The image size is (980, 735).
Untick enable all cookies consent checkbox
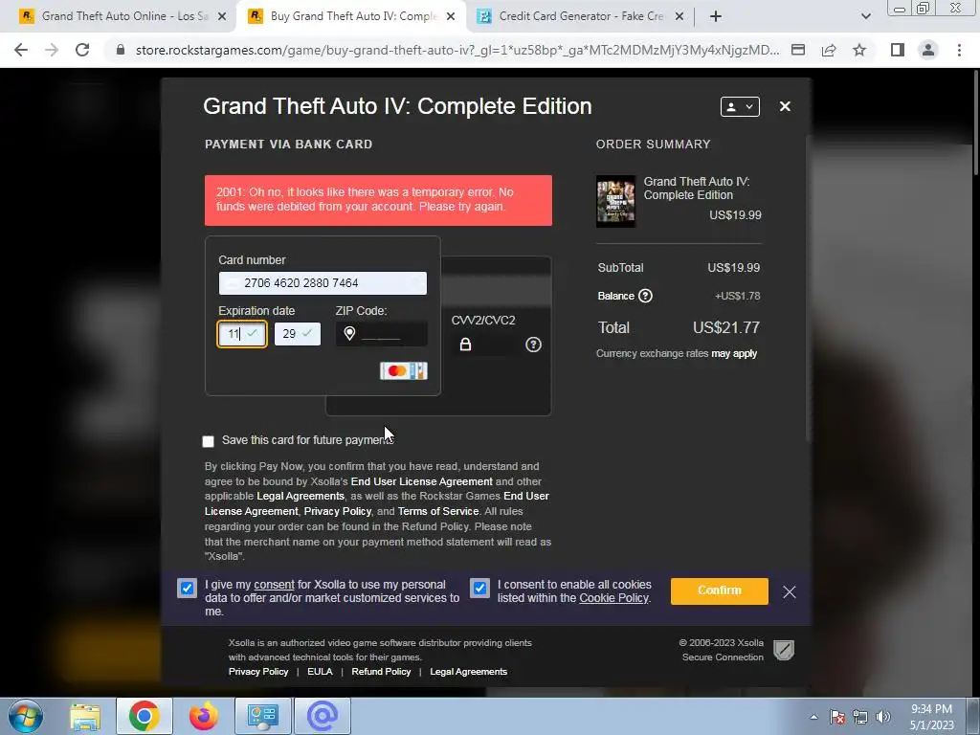[x=479, y=589]
